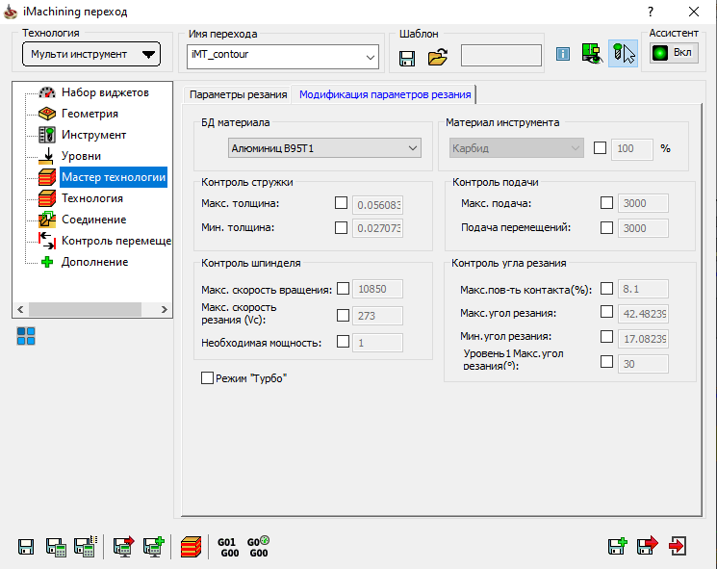This screenshot has width=717, height=569.
Task: Click the save and calculate icon
Action: point(56,547)
